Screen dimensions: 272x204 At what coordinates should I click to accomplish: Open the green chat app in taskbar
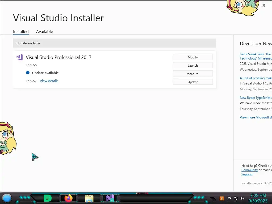[48, 198]
